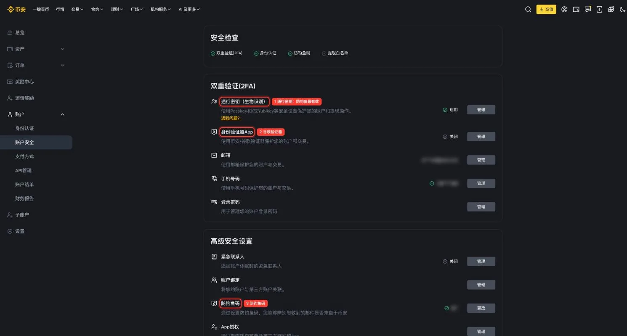The image size is (627, 336).
Task: Select API管理 in the sidebar
Action: tap(24, 170)
